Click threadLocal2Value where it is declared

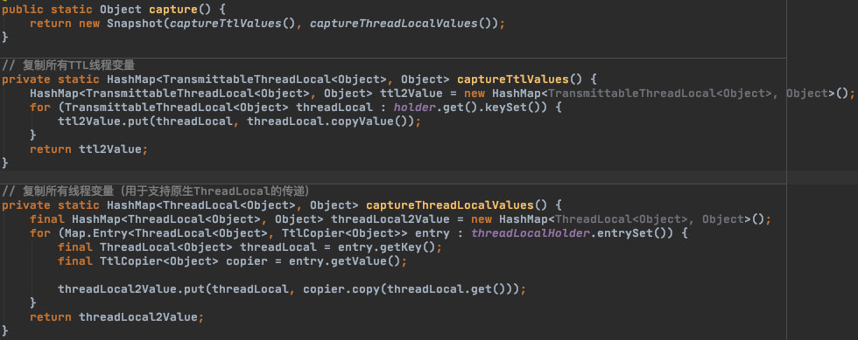(x=390, y=219)
